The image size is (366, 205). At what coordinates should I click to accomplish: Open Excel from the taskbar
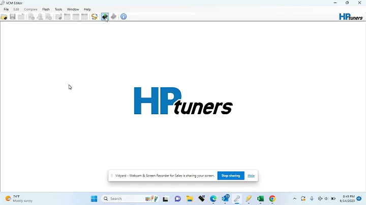[260, 199]
